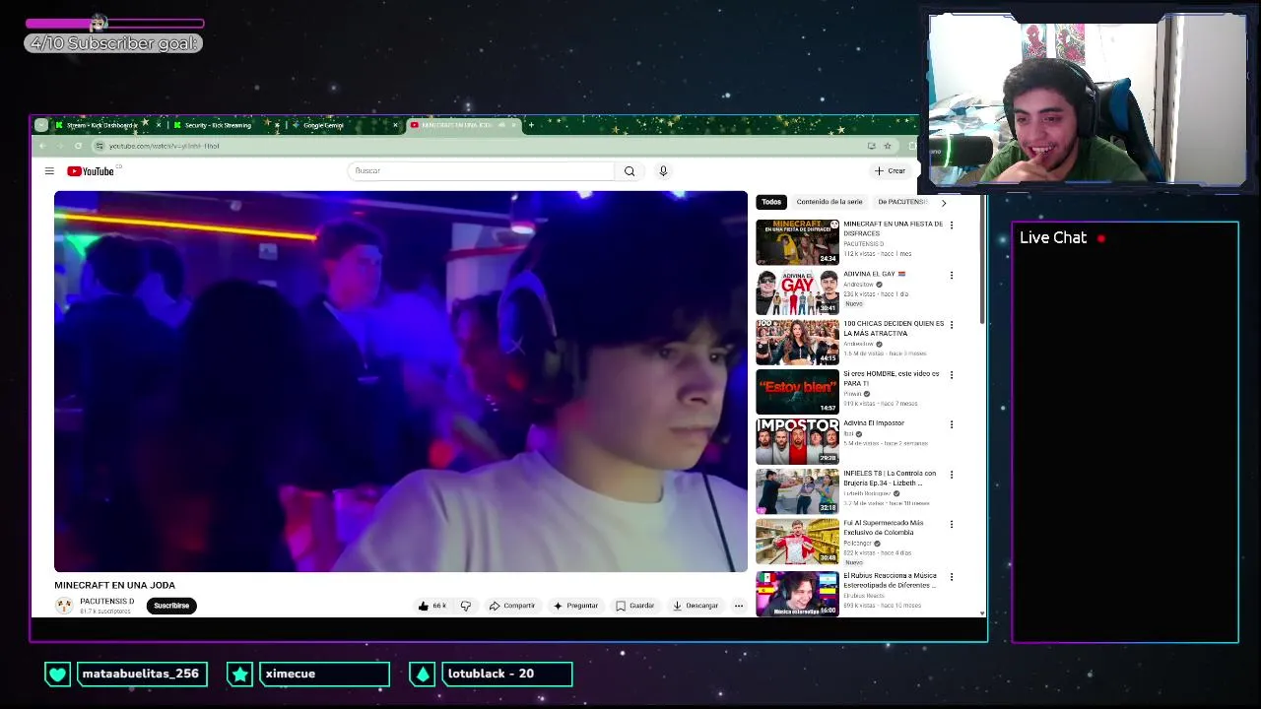Open IMPOSTOR video thumbnail
The image size is (1261, 709).
pyautogui.click(x=797, y=441)
